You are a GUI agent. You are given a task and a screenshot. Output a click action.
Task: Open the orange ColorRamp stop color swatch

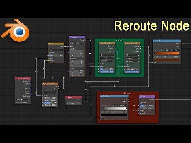167,60
